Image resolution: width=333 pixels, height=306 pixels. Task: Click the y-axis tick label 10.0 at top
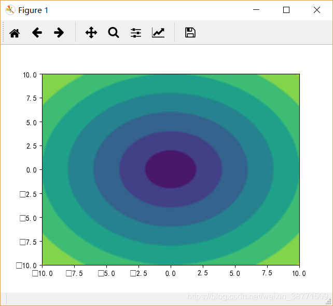pos(30,75)
